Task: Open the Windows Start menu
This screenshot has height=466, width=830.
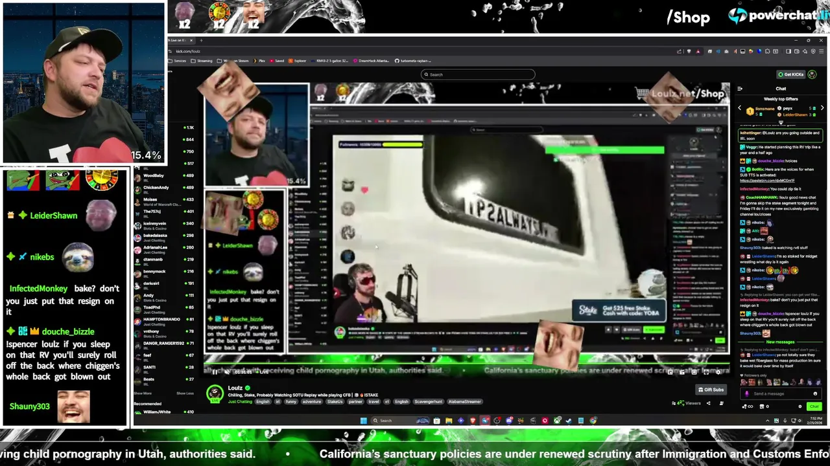Action: click(x=363, y=421)
